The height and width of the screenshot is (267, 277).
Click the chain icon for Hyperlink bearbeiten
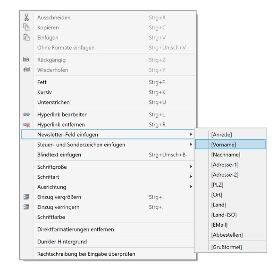click(x=26, y=114)
